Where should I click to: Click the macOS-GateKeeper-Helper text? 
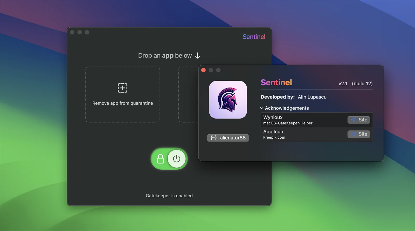(288, 123)
